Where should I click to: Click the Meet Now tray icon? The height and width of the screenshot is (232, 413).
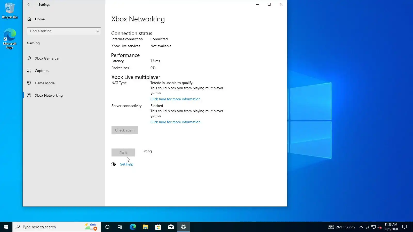coord(367,227)
